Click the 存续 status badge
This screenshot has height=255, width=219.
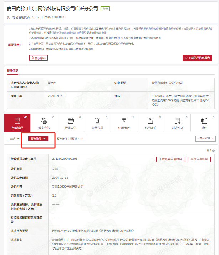pos(105,9)
